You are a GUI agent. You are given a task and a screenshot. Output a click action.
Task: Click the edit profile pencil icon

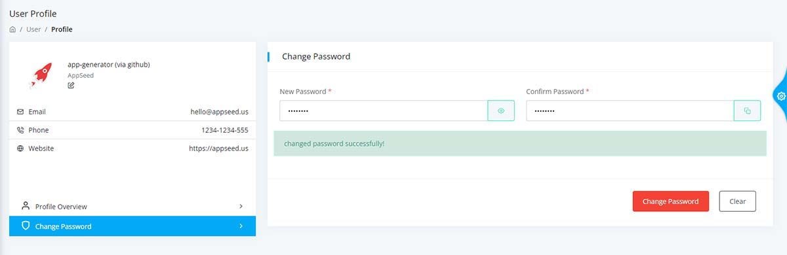[71, 86]
